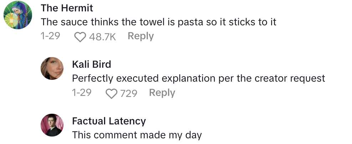352x144 pixels.
Task: Select the 1-29 date on The Hermit's comment
Action: [x=51, y=36]
